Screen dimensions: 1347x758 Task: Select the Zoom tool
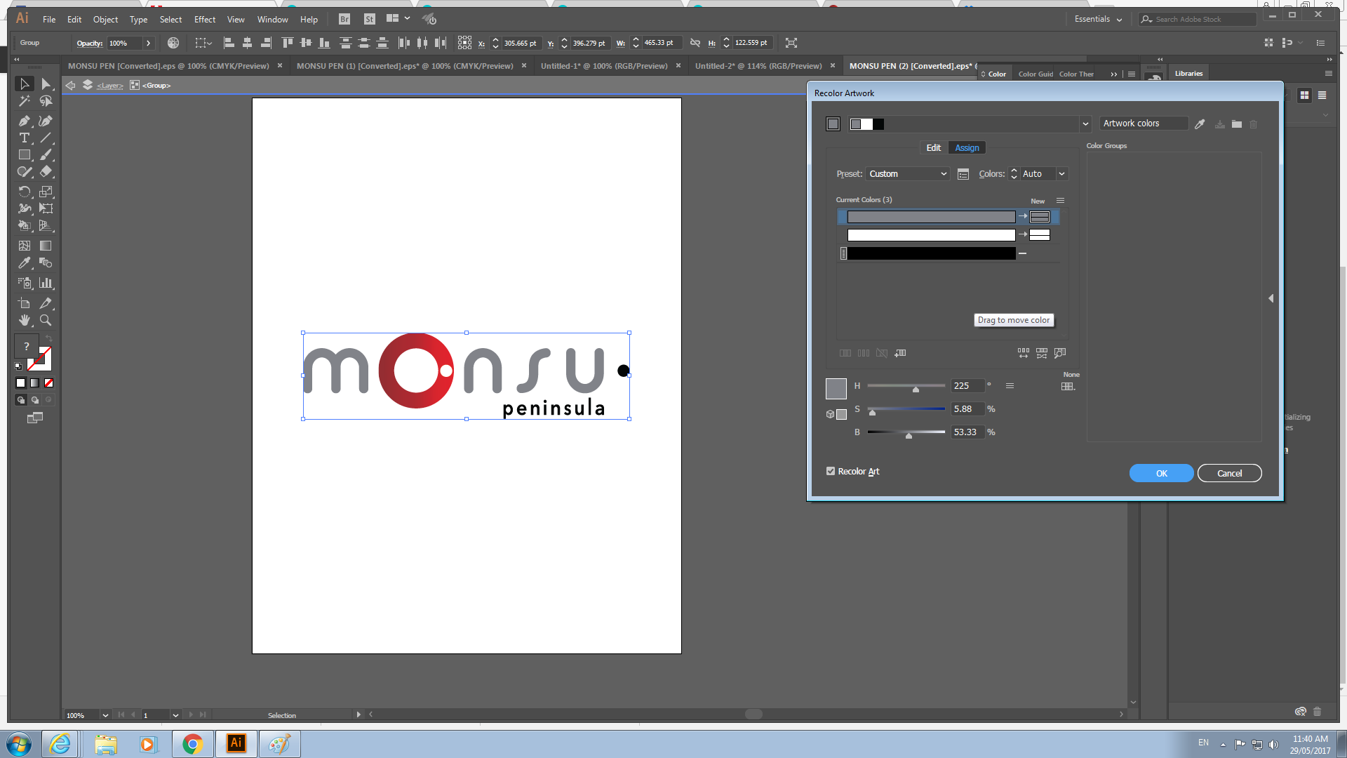point(46,320)
